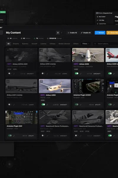118x178 pixels.
Task: Click the corner icon on Avionics Plugin G1000 thumbnail
Action: coord(75,81)
